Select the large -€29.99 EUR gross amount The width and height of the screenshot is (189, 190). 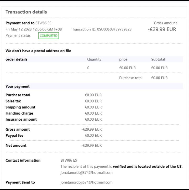pos(162,29)
